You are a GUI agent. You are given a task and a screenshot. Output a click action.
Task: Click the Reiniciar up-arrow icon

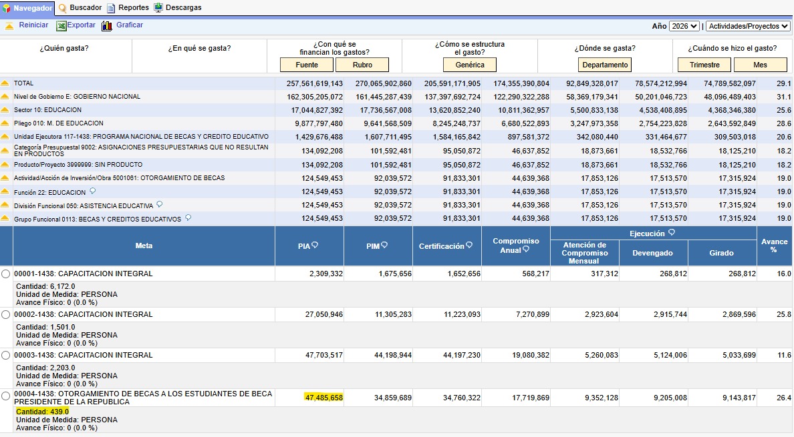click(9, 26)
